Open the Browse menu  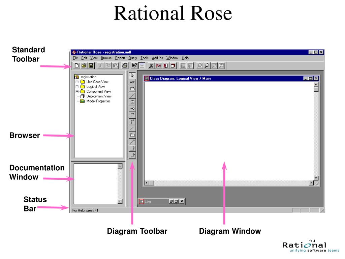click(x=106, y=58)
